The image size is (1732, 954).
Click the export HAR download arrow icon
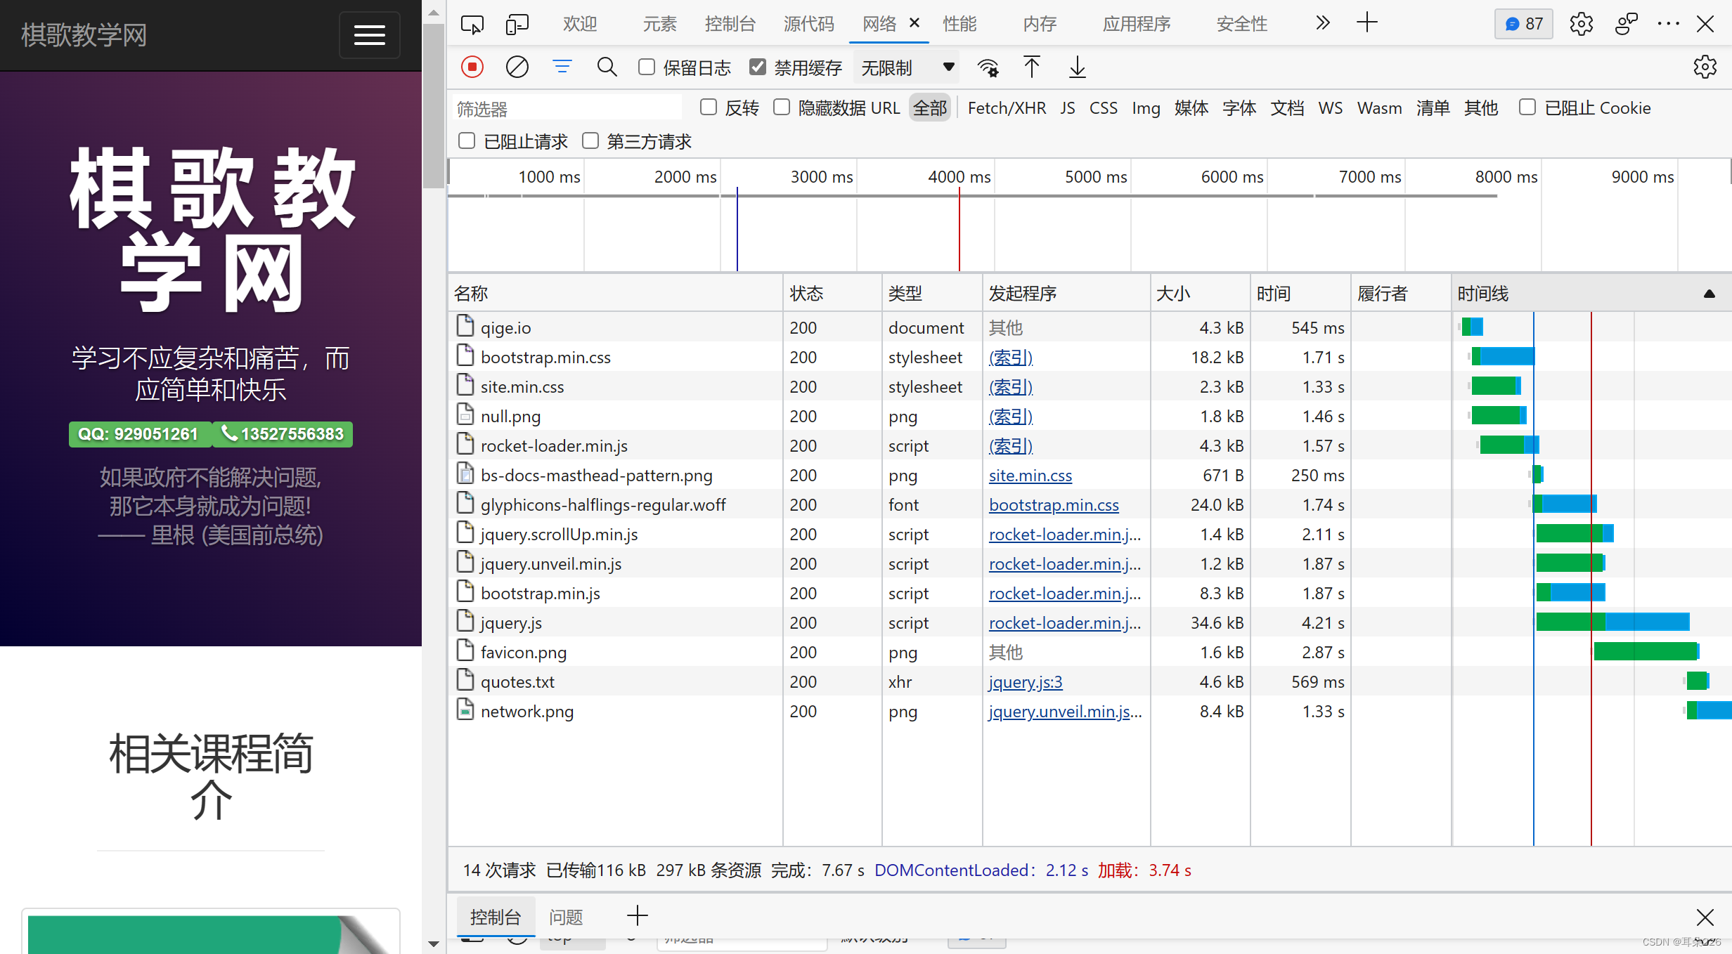pyautogui.click(x=1077, y=67)
